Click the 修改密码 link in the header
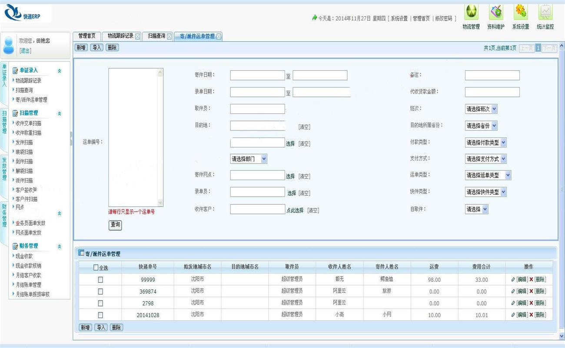 pos(443,18)
